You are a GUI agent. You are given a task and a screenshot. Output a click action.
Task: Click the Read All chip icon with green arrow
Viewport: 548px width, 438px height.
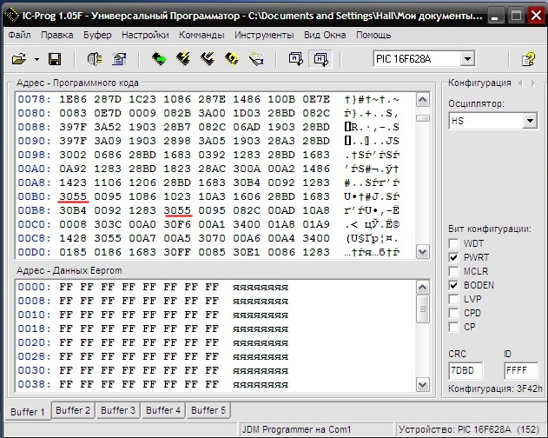159,59
